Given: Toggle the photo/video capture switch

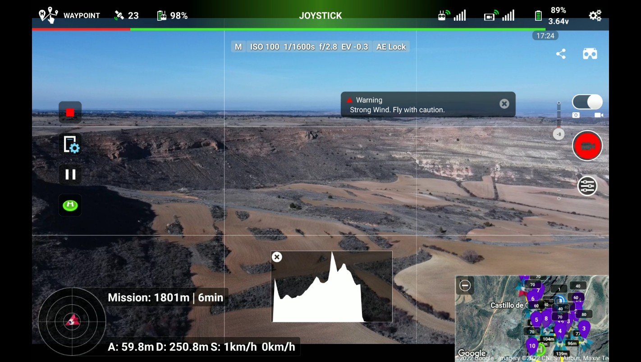Looking at the screenshot, I should tap(586, 102).
